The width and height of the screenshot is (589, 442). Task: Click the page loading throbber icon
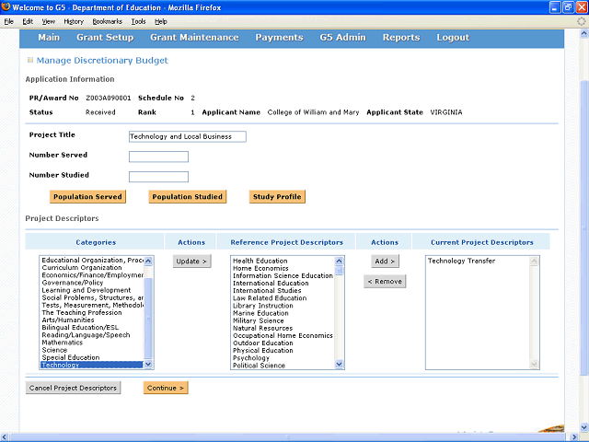pyautogui.click(x=580, y=20)
